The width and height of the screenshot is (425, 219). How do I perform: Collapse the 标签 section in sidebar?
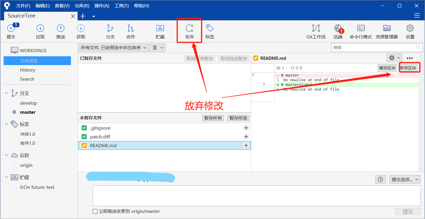(x=6, y=124)
